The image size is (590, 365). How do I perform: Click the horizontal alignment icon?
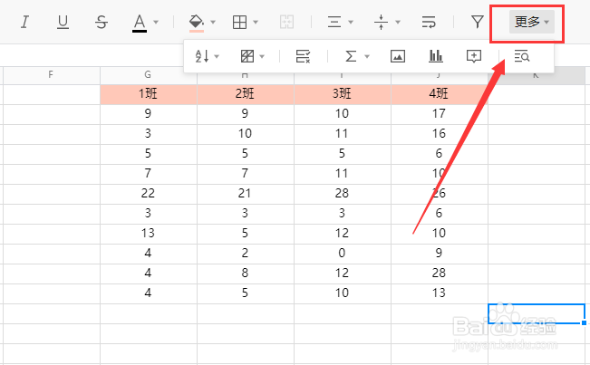[334, 22]
